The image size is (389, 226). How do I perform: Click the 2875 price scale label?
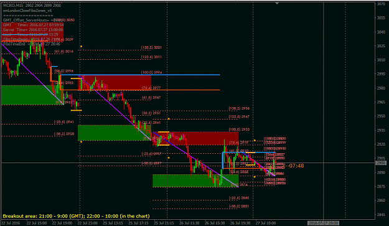point(381,186)
